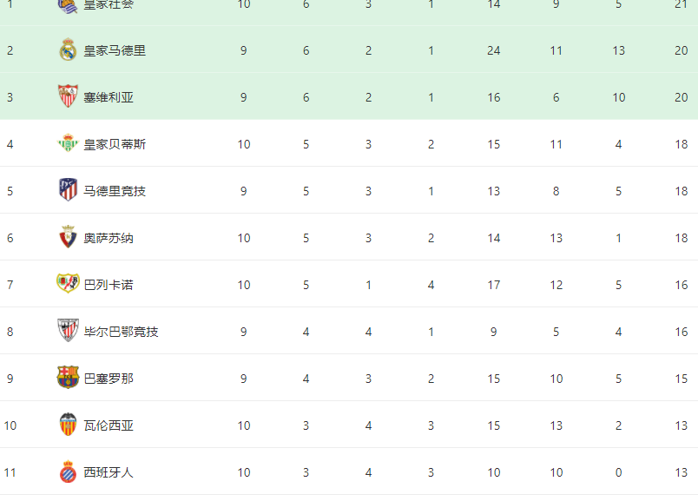Click rank number 7 in 巴列卡诺 row
Image resolution: width=698 pixels, height=501 pixels.
tap(10, 285)
